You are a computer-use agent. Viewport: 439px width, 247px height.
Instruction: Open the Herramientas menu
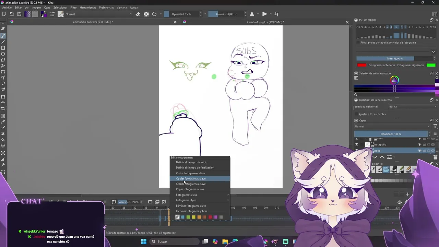pos(88,8)
